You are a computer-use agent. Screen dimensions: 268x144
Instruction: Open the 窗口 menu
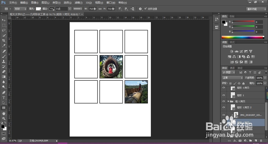(111, 3)
